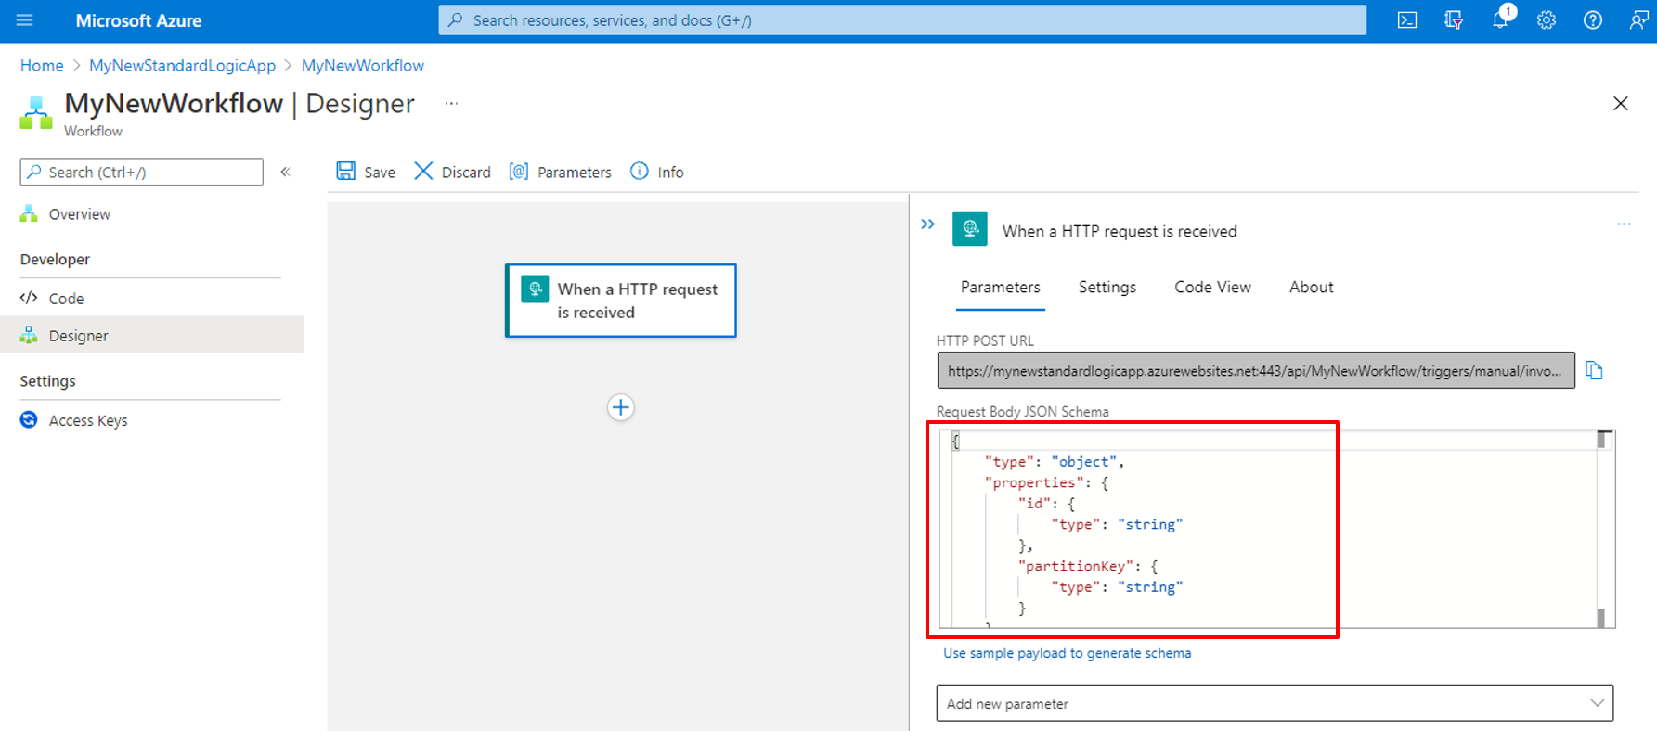1657x731 pixels.
Task: Click the JSON schema editor scrollbar
Action: click(x=1601, y=529)
